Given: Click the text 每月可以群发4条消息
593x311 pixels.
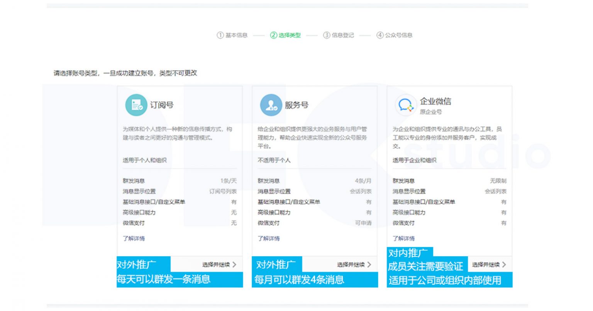Looking at the screenshot, I should (299, 280).
